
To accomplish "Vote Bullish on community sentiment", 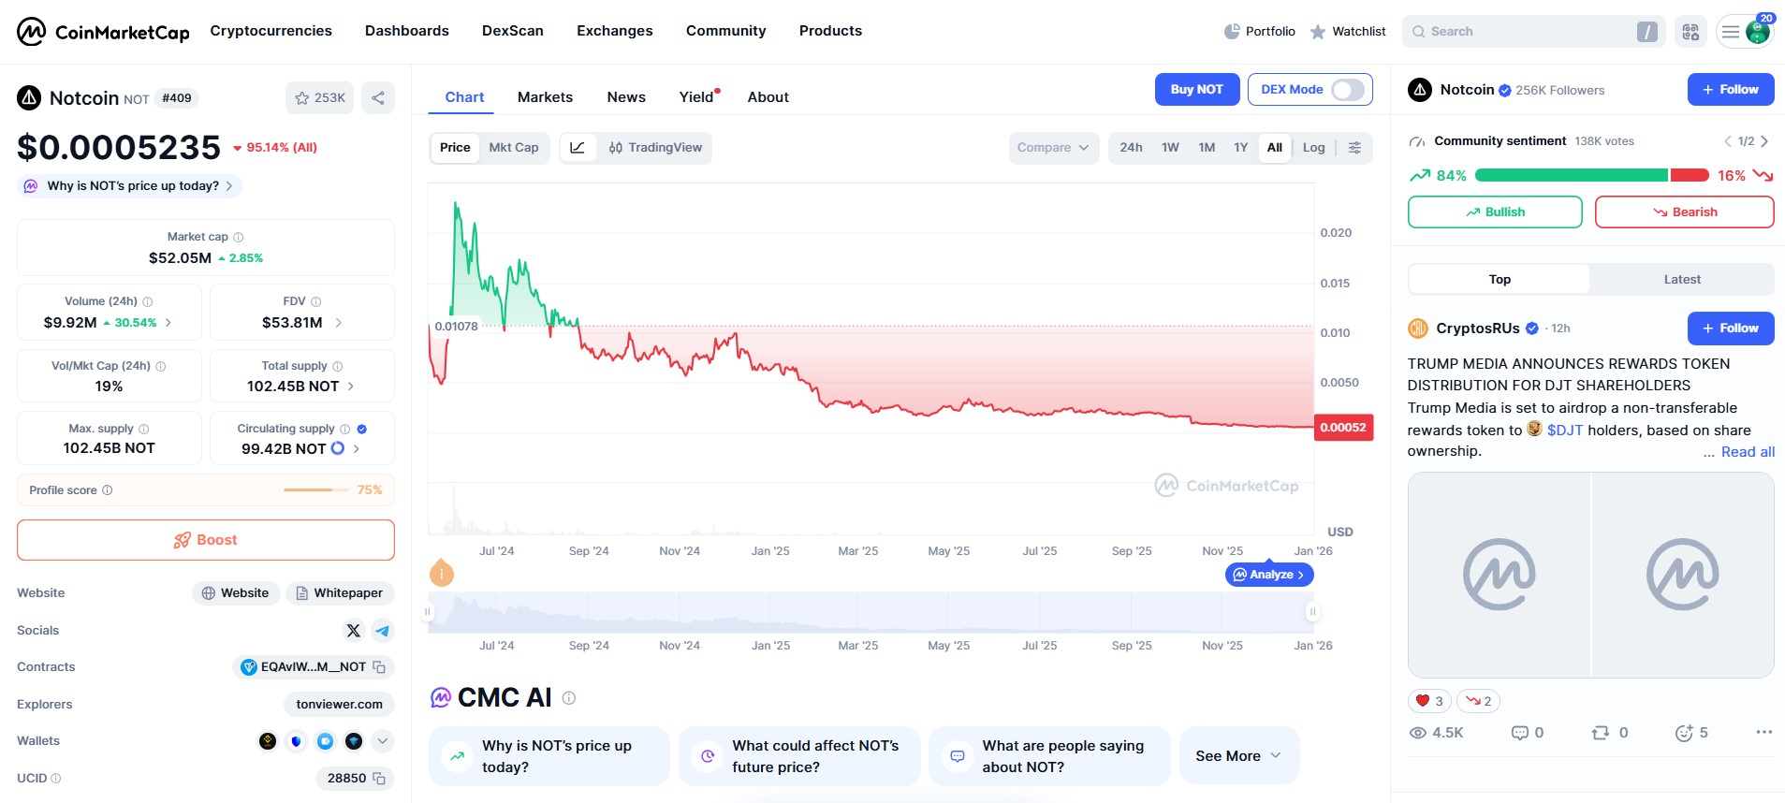I will point(1494,212).
